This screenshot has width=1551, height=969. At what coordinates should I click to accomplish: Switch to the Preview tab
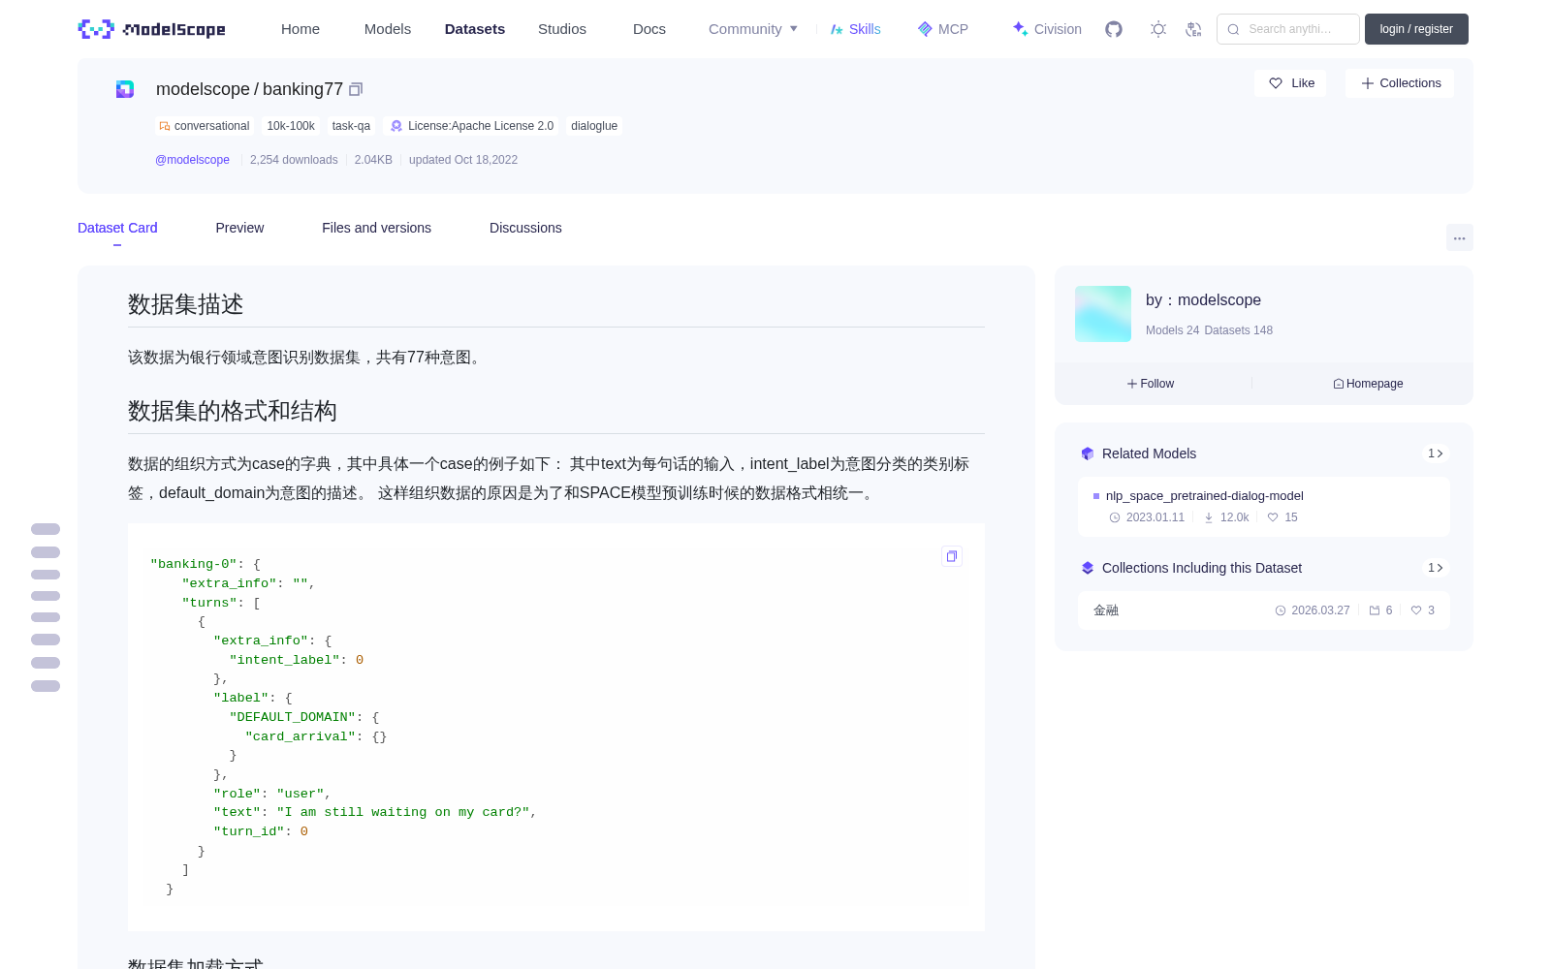click(239, 228)
